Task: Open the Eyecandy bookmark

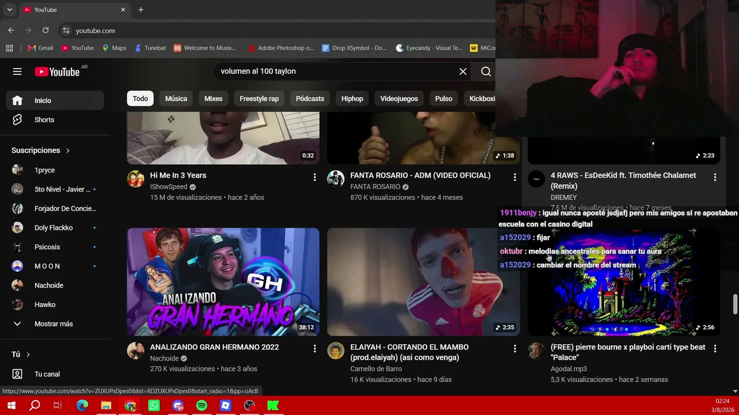Action: [429, 48]
